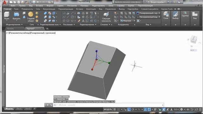
Task: Expand the Моделирование panel
Action: (x=14, y=25)
